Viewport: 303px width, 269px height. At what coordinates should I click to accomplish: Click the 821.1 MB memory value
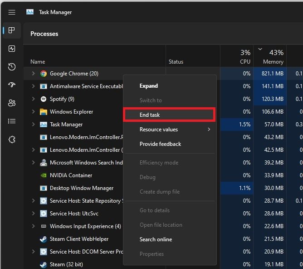[x=273, y=74]
